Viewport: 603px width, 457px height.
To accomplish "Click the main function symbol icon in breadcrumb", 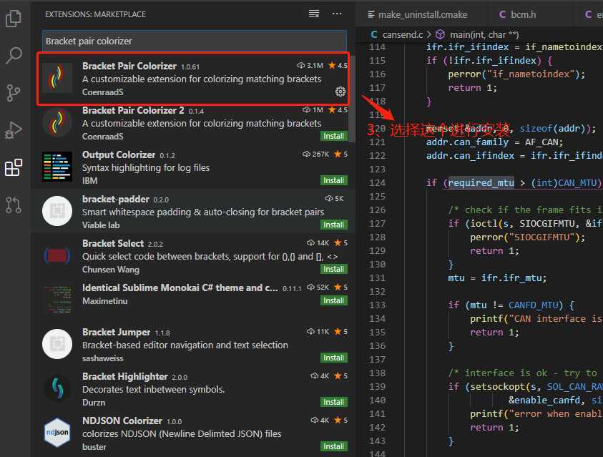I will (x=441, y=34).
